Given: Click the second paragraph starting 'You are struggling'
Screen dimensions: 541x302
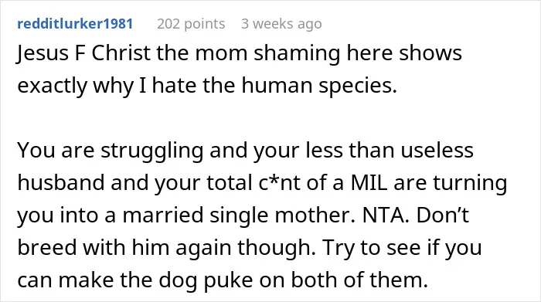Looking at the screenshot, I should (262, 215).
